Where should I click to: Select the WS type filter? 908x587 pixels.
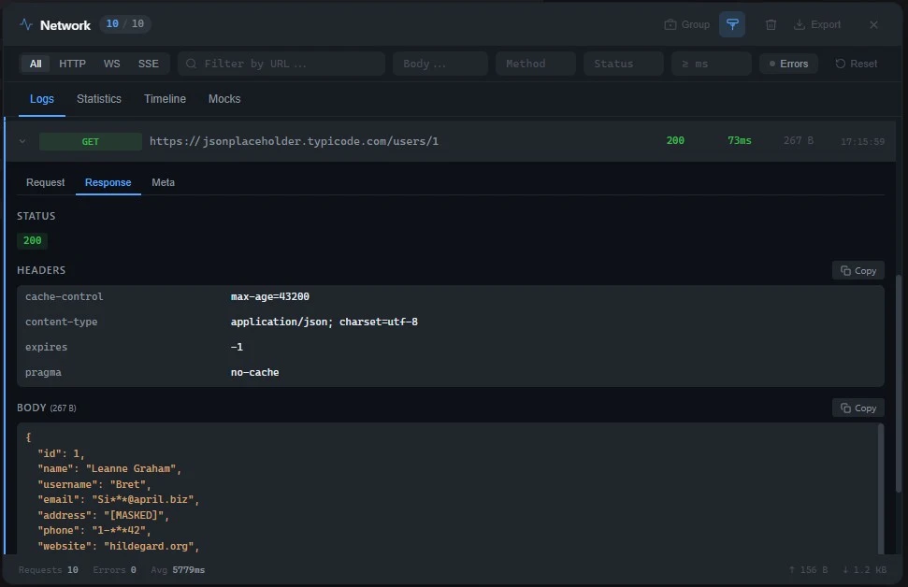(x=111, y=64)
